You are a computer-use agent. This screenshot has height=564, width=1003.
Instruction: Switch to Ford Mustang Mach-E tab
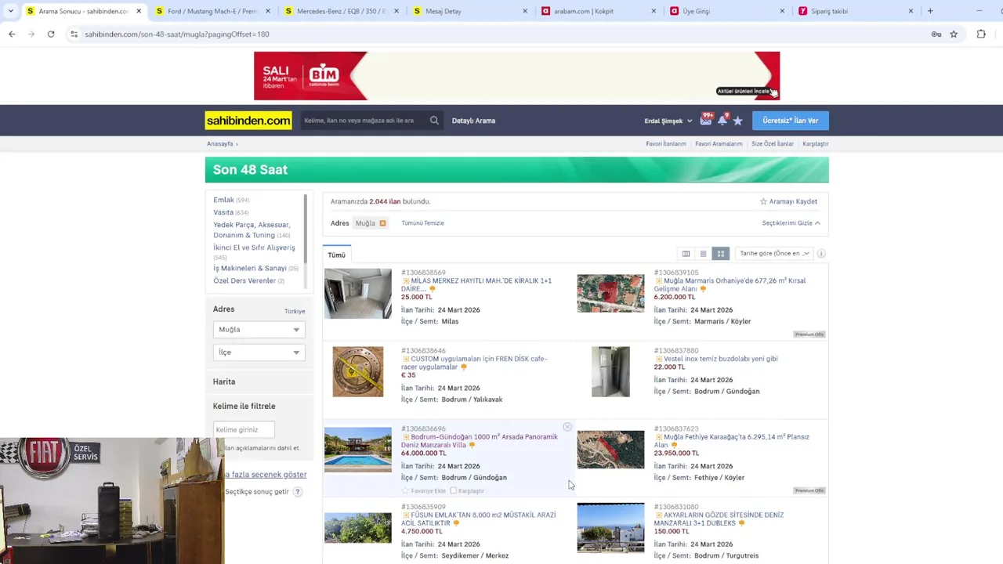pos(212,11)
